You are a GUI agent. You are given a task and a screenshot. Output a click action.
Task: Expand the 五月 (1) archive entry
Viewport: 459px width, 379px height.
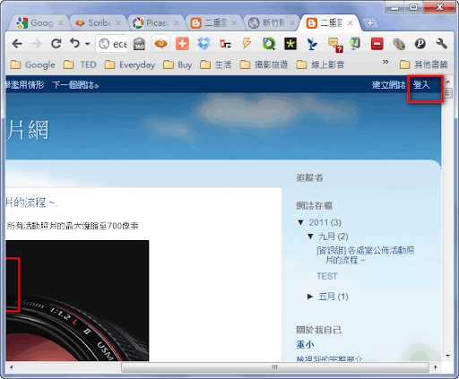point(310,297)
